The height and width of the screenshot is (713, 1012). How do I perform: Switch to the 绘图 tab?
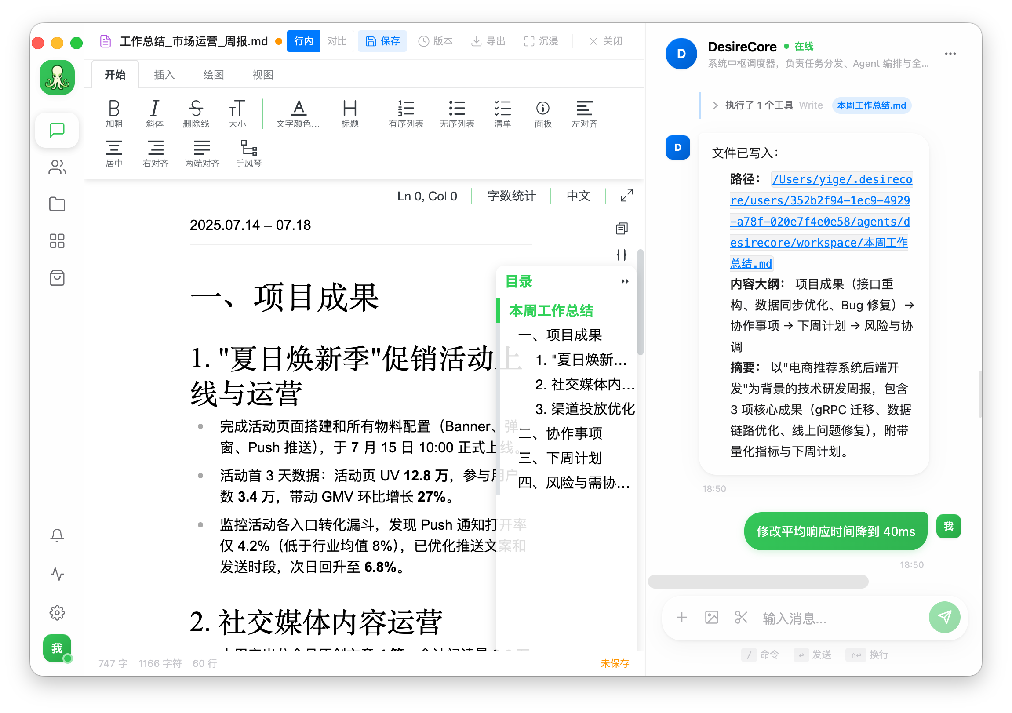point(213,74)
